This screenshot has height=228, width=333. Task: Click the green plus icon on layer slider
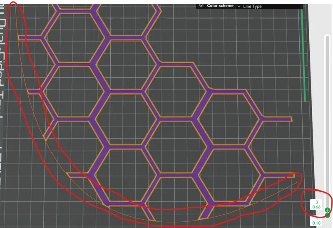click(328, 210)
